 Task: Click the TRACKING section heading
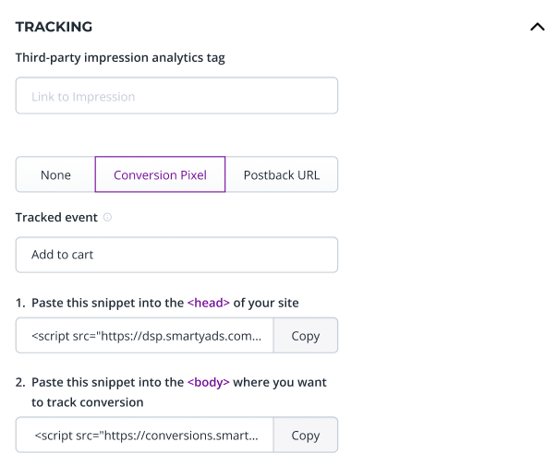point(54,27)
